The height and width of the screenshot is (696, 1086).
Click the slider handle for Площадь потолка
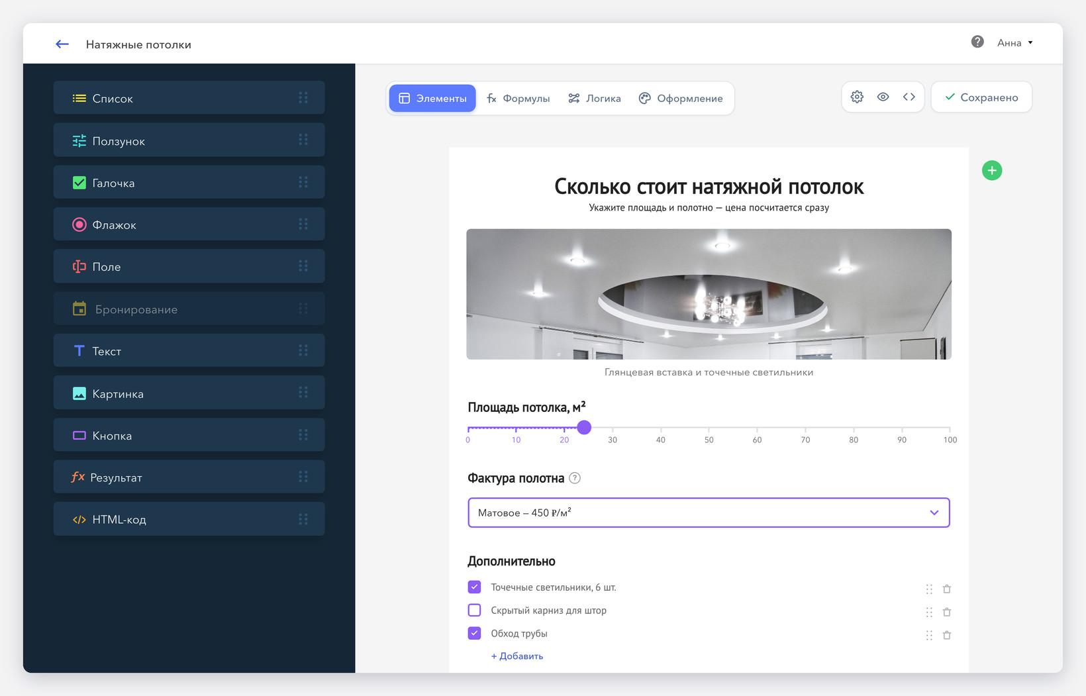coord(583,427)
